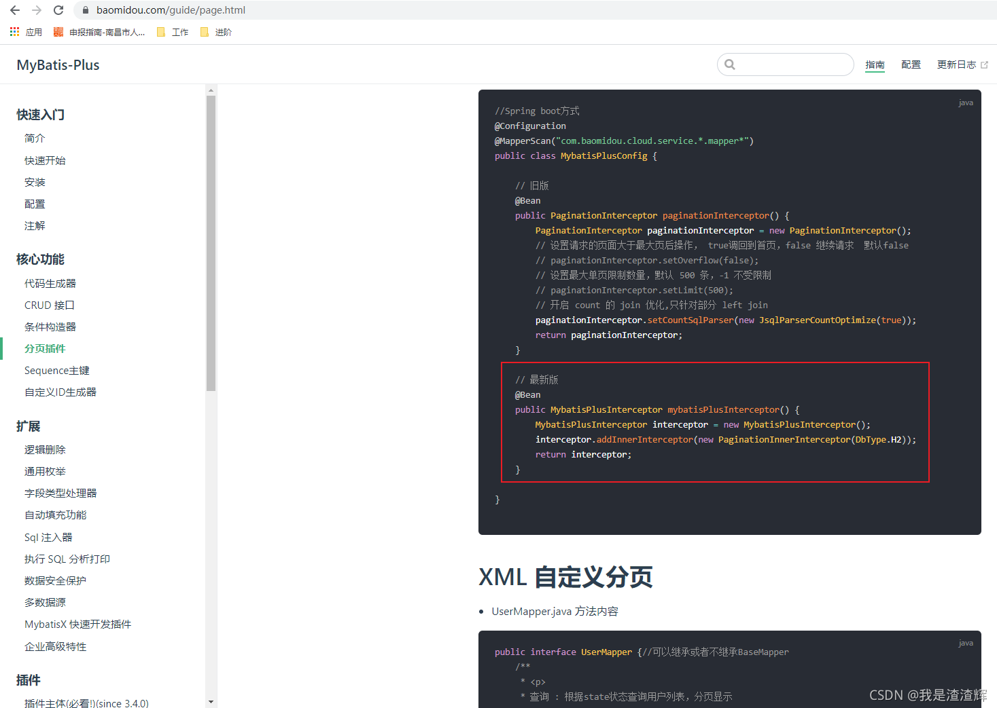Open Sql 注入器 page
This screenshot has width=997, height=708.
point(48,537)
